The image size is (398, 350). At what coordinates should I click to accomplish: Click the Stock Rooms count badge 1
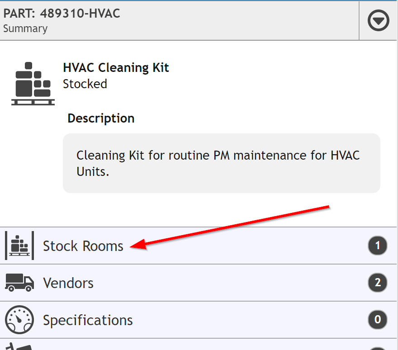[x=378, y=246]
